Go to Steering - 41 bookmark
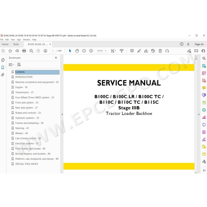The image size is (207, 207). 22,128
